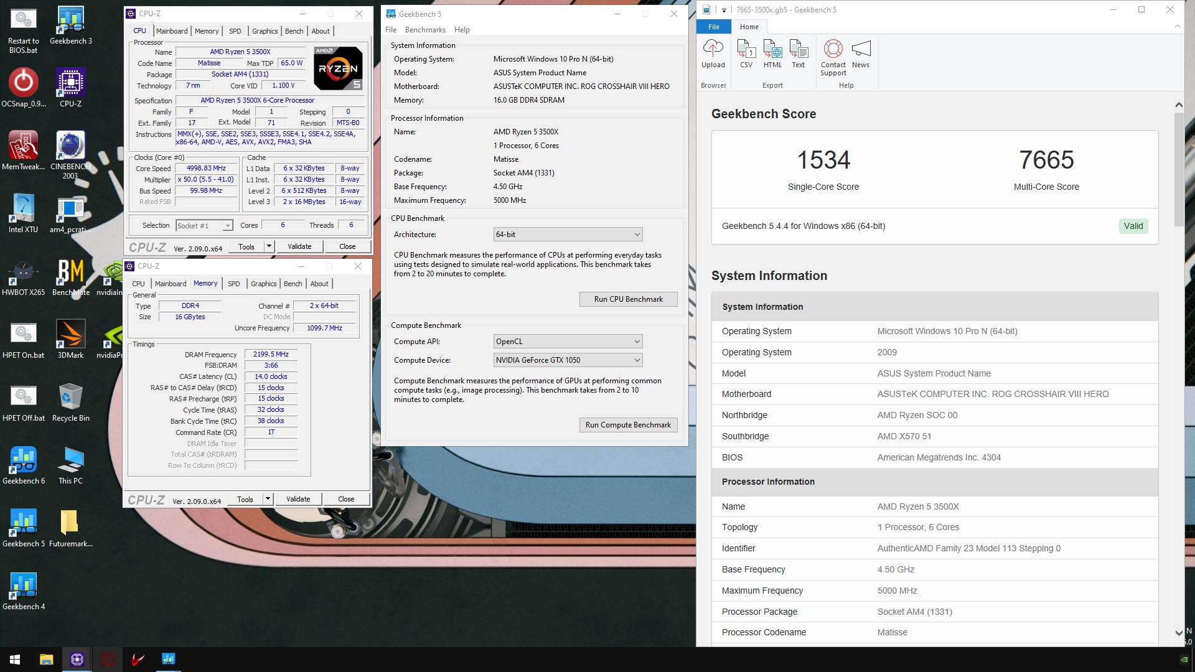The height and width of the screenshot is (672, 1195).
Task: Open the Recycle Bin
Action: (x=70, y=402)
